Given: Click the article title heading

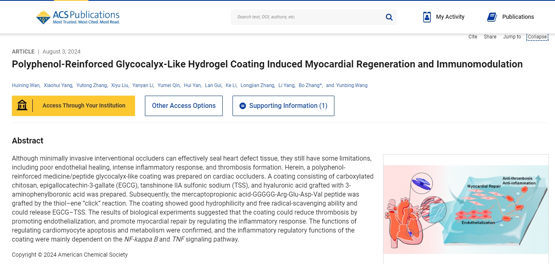Looking at the screenshot, I should (x=267, y=64).
